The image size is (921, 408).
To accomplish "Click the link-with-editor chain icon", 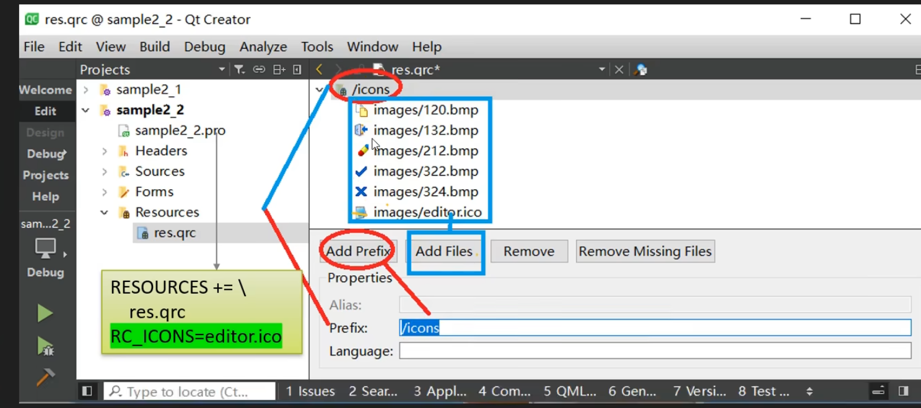I will (259, 70).
